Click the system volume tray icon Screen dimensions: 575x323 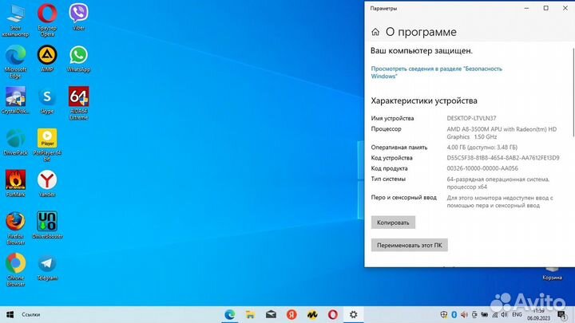[x=505, y=314]
